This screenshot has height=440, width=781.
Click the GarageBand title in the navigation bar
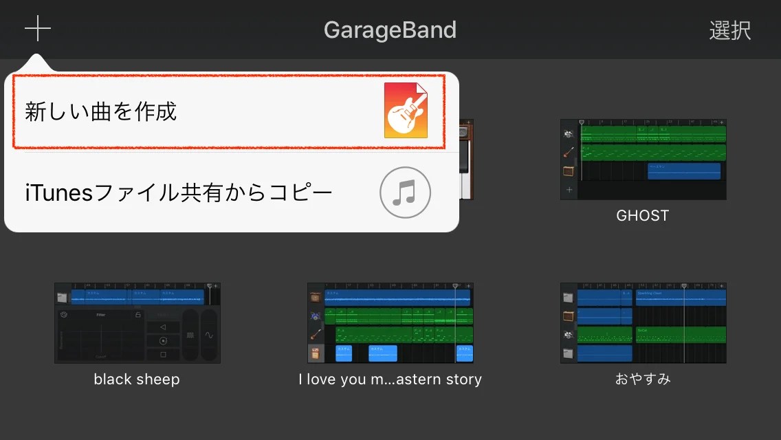(390, 29)
